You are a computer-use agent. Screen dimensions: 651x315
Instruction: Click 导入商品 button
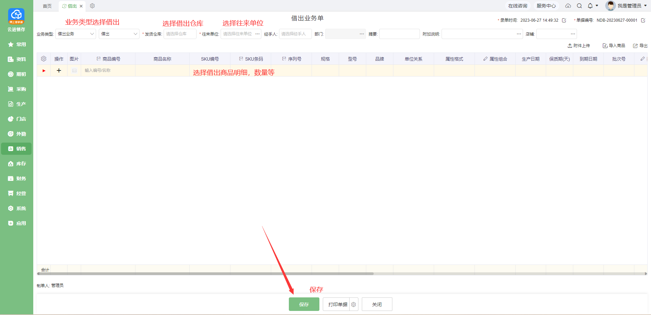(x=614, y=46)
